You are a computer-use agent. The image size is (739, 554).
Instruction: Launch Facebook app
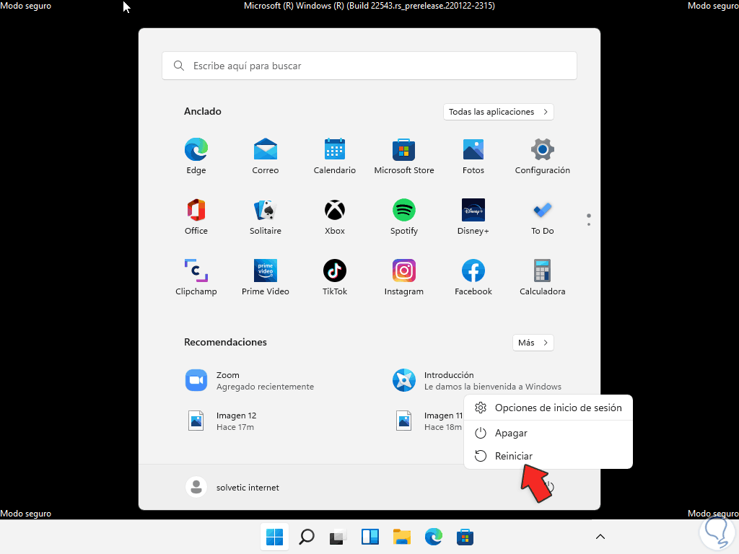(x=473, y=278)
